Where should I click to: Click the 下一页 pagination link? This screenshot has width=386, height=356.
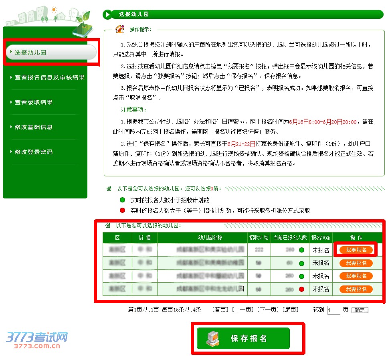pos(267,309)
